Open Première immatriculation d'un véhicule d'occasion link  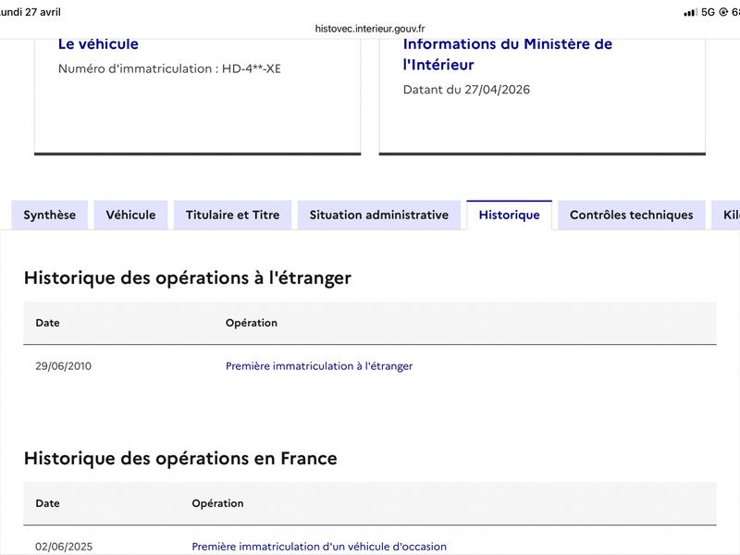point(319,547)
